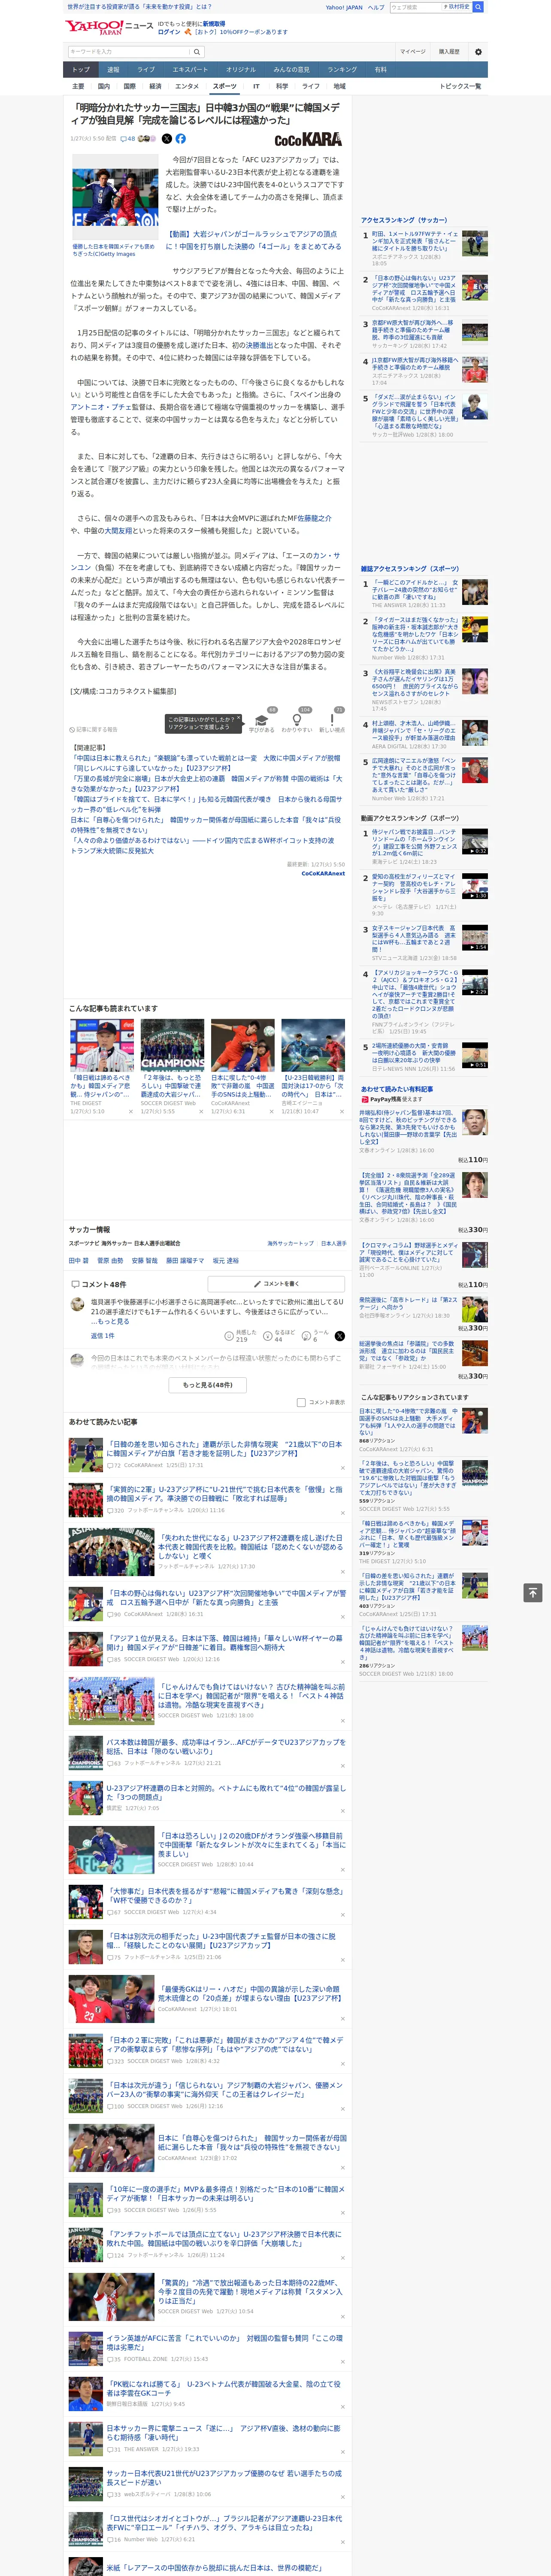Viewport: 551px width, 2576px height.
Task: Click the comment bubble icon beside コメント48件
Action: pyautogui.click(x=75, y=1284)
